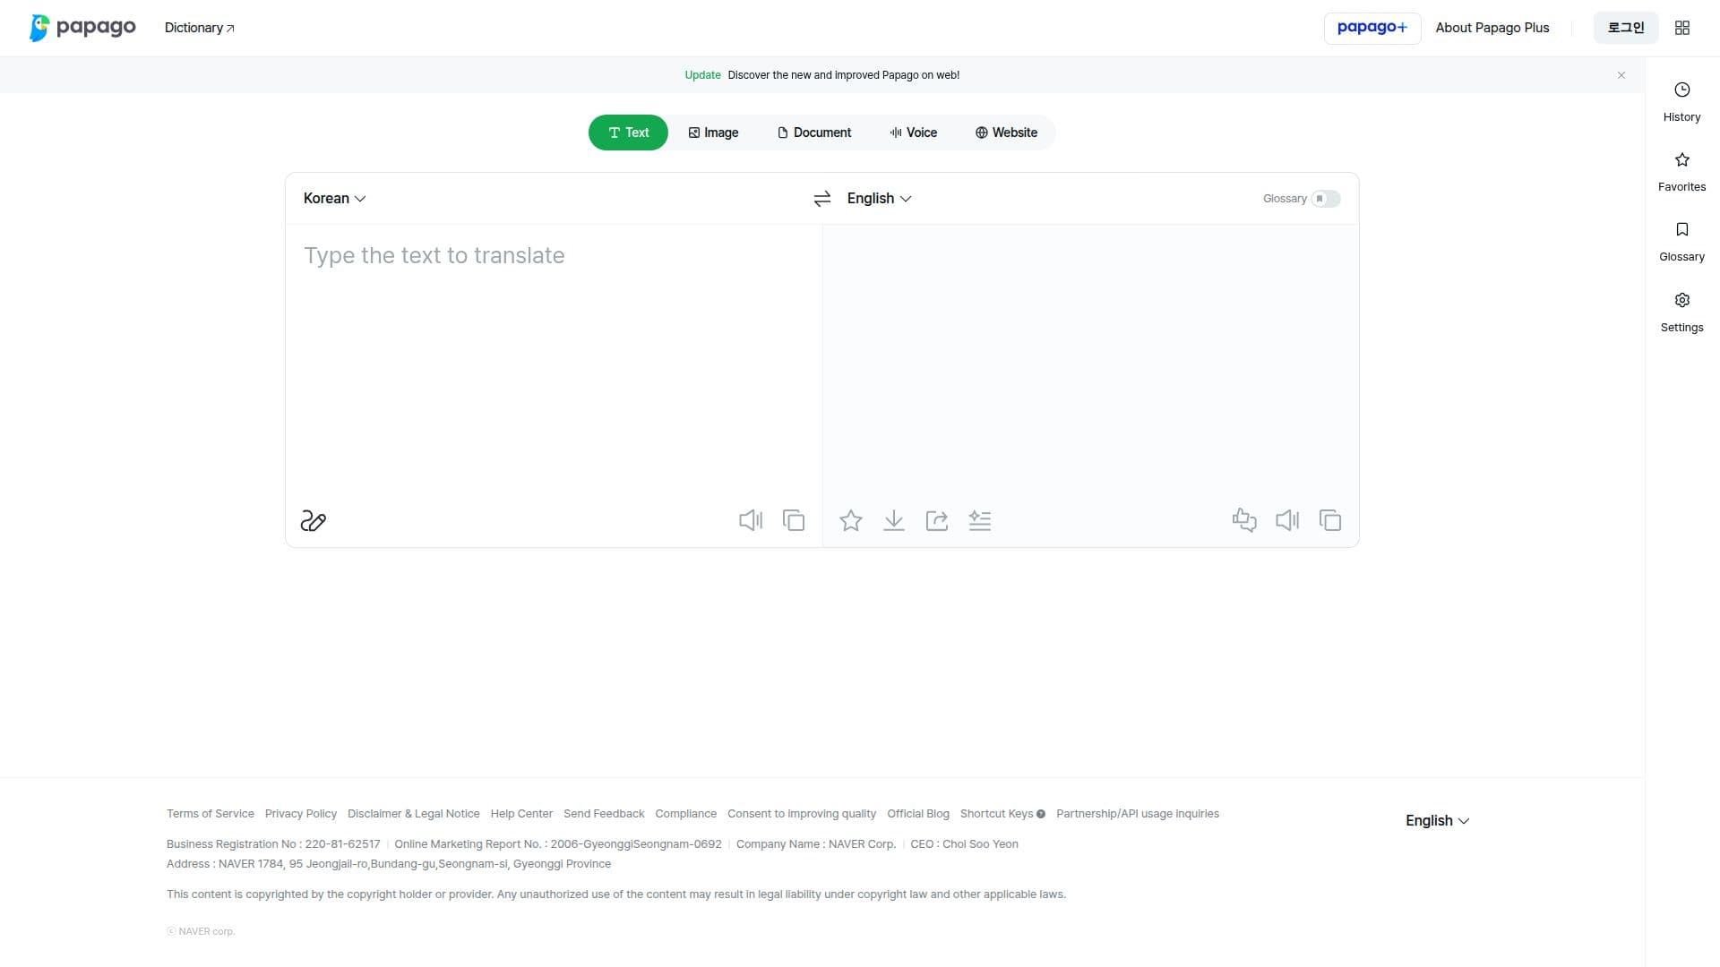
Task: Share the translation result
Action: pos(937,520)
